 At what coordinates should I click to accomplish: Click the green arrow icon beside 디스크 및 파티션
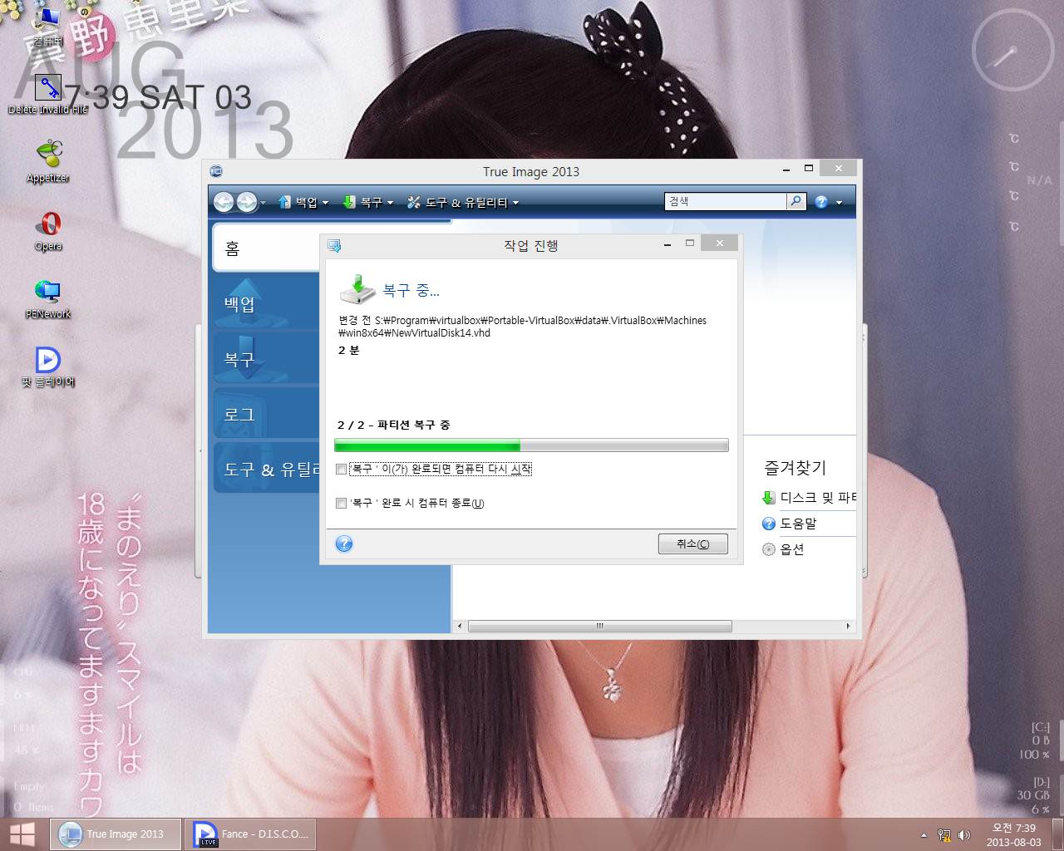point(769,498)
